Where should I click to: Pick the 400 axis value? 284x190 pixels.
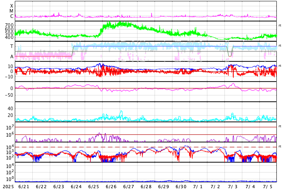point(9,37)
